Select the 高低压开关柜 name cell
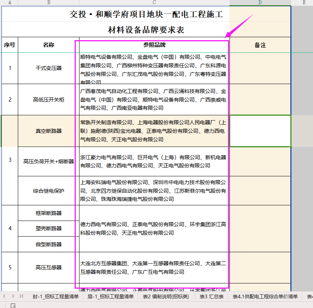Image resolution: width=313 pixels, height=308 pixels. [49, 100]
